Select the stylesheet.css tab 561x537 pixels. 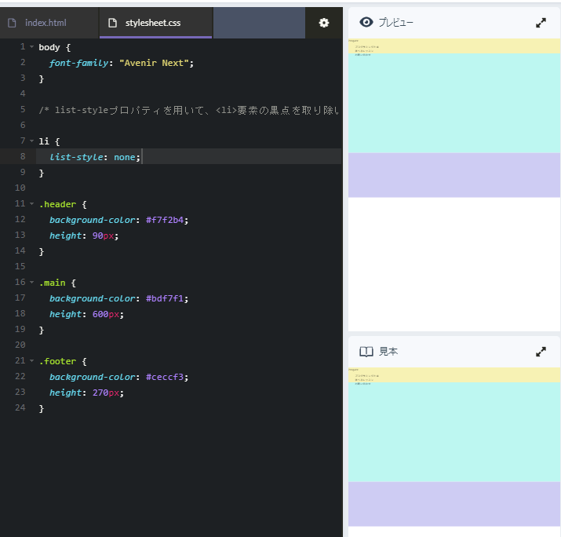click(155, 23)
